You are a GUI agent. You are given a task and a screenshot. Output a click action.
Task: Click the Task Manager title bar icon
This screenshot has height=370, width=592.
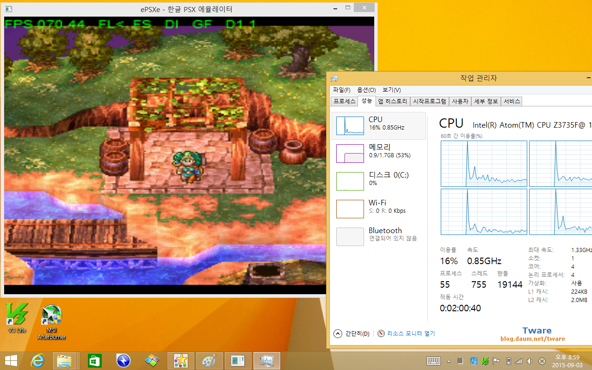pyautogui.click(x=334, y=79)
